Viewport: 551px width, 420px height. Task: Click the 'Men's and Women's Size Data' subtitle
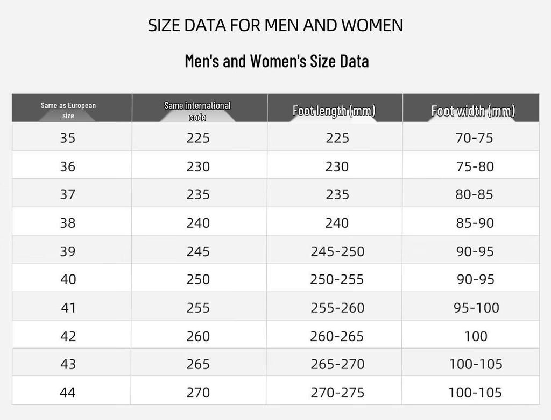point(277,61)
